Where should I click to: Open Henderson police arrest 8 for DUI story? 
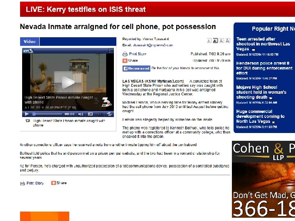click(x=264, y=68)
